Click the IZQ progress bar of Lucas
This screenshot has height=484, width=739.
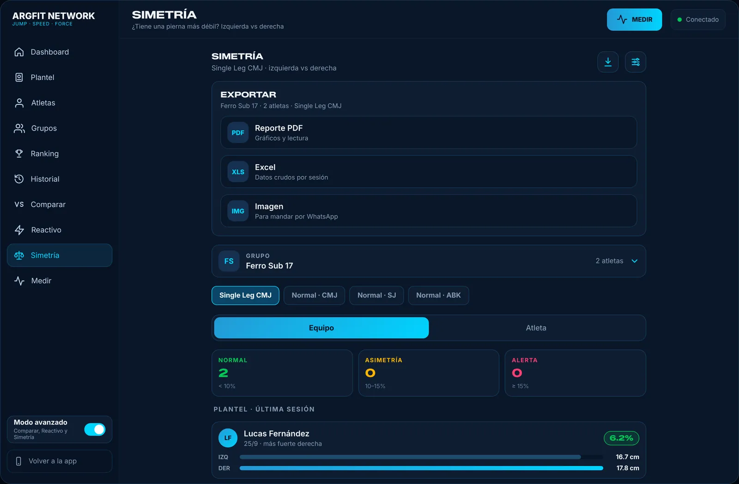421,457
